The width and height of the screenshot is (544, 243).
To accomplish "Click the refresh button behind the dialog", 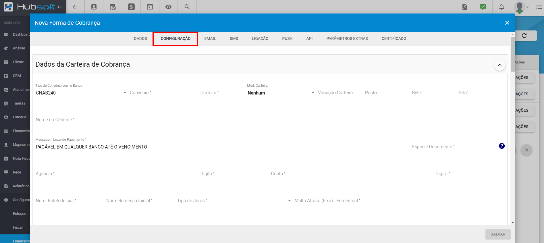I will (524, 36).
